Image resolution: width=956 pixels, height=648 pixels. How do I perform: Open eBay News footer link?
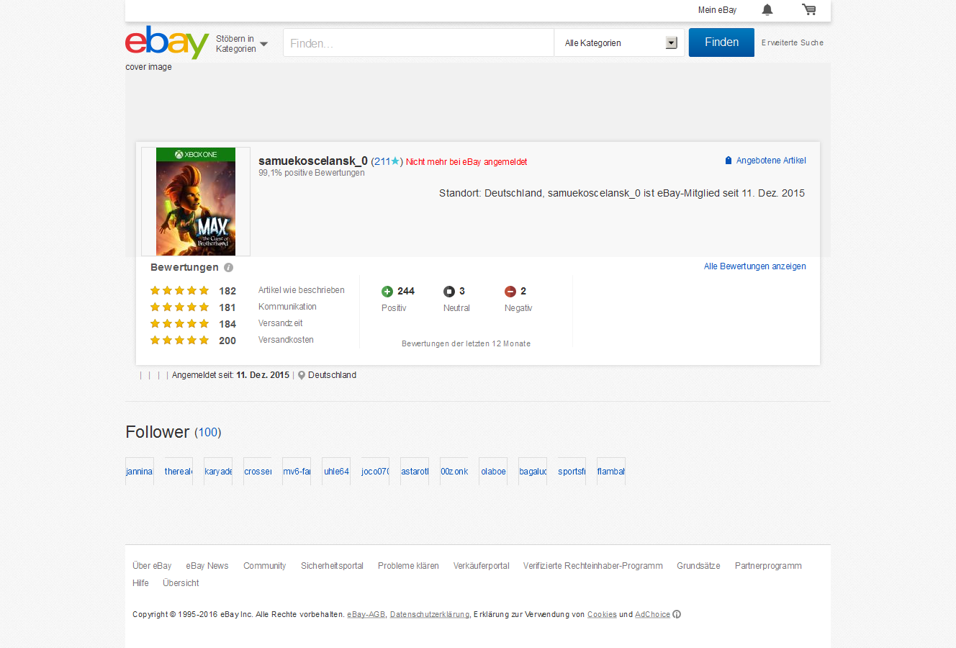pyautogui.click(x=207, y=566)
